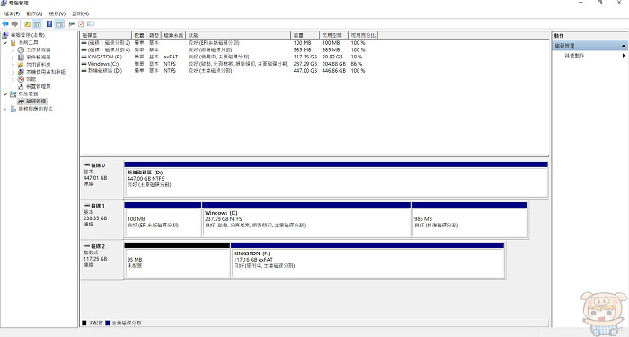Click the drive icon of the Windows (C:) row
This screenshot has height=337, width=629.
[84, 64]
